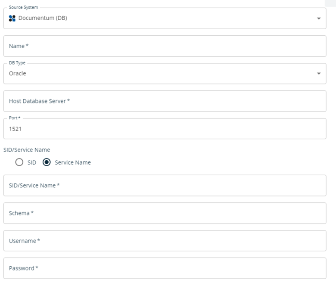Focus the Username input field

click(165, 241)
